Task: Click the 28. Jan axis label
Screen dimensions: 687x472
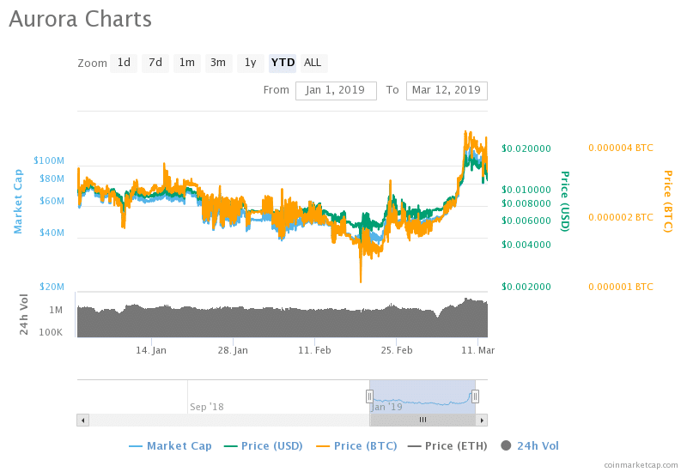Action: coord(233,350)
